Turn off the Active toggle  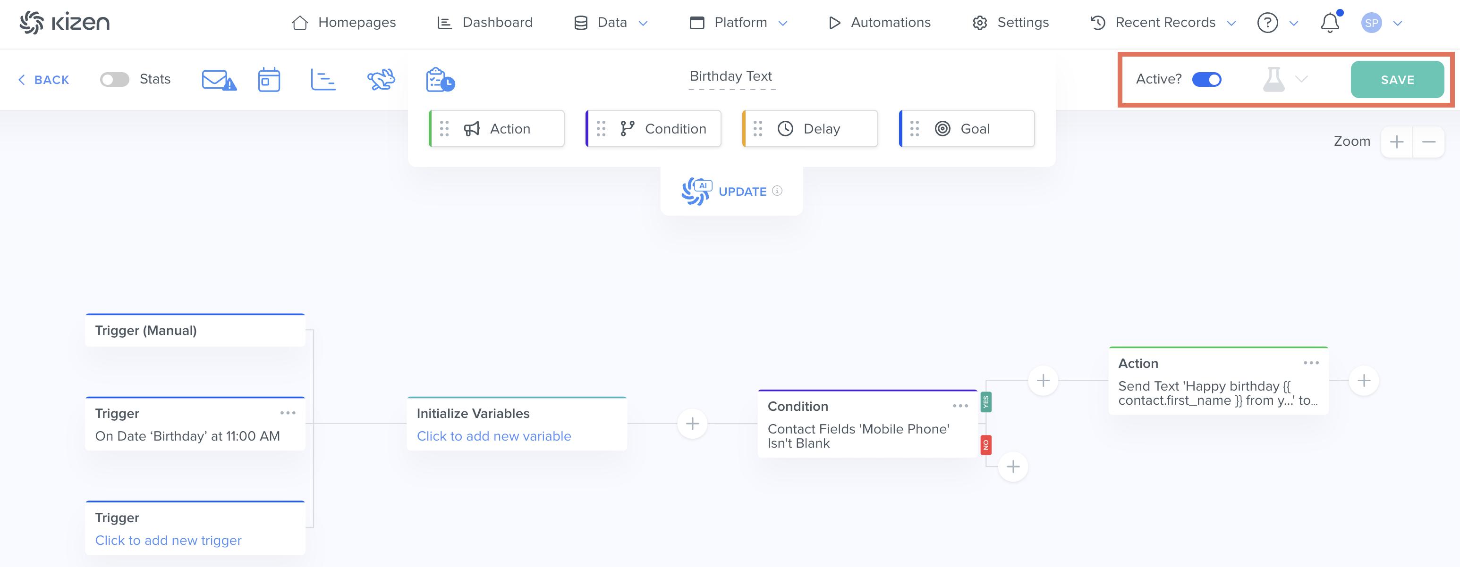tap(1206, 79)
